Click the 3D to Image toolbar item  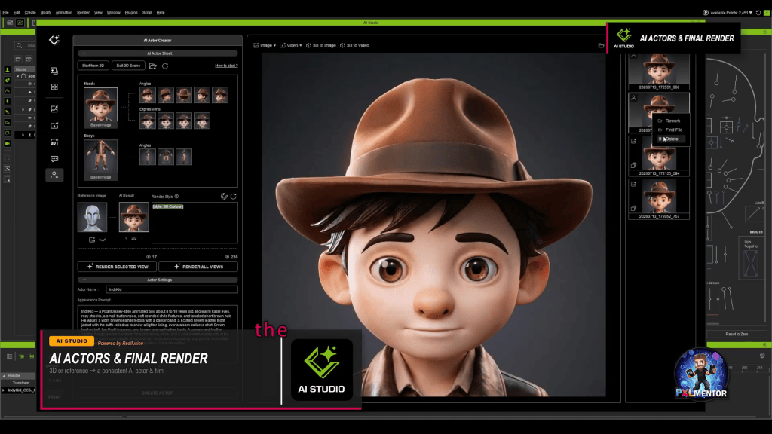321,45
